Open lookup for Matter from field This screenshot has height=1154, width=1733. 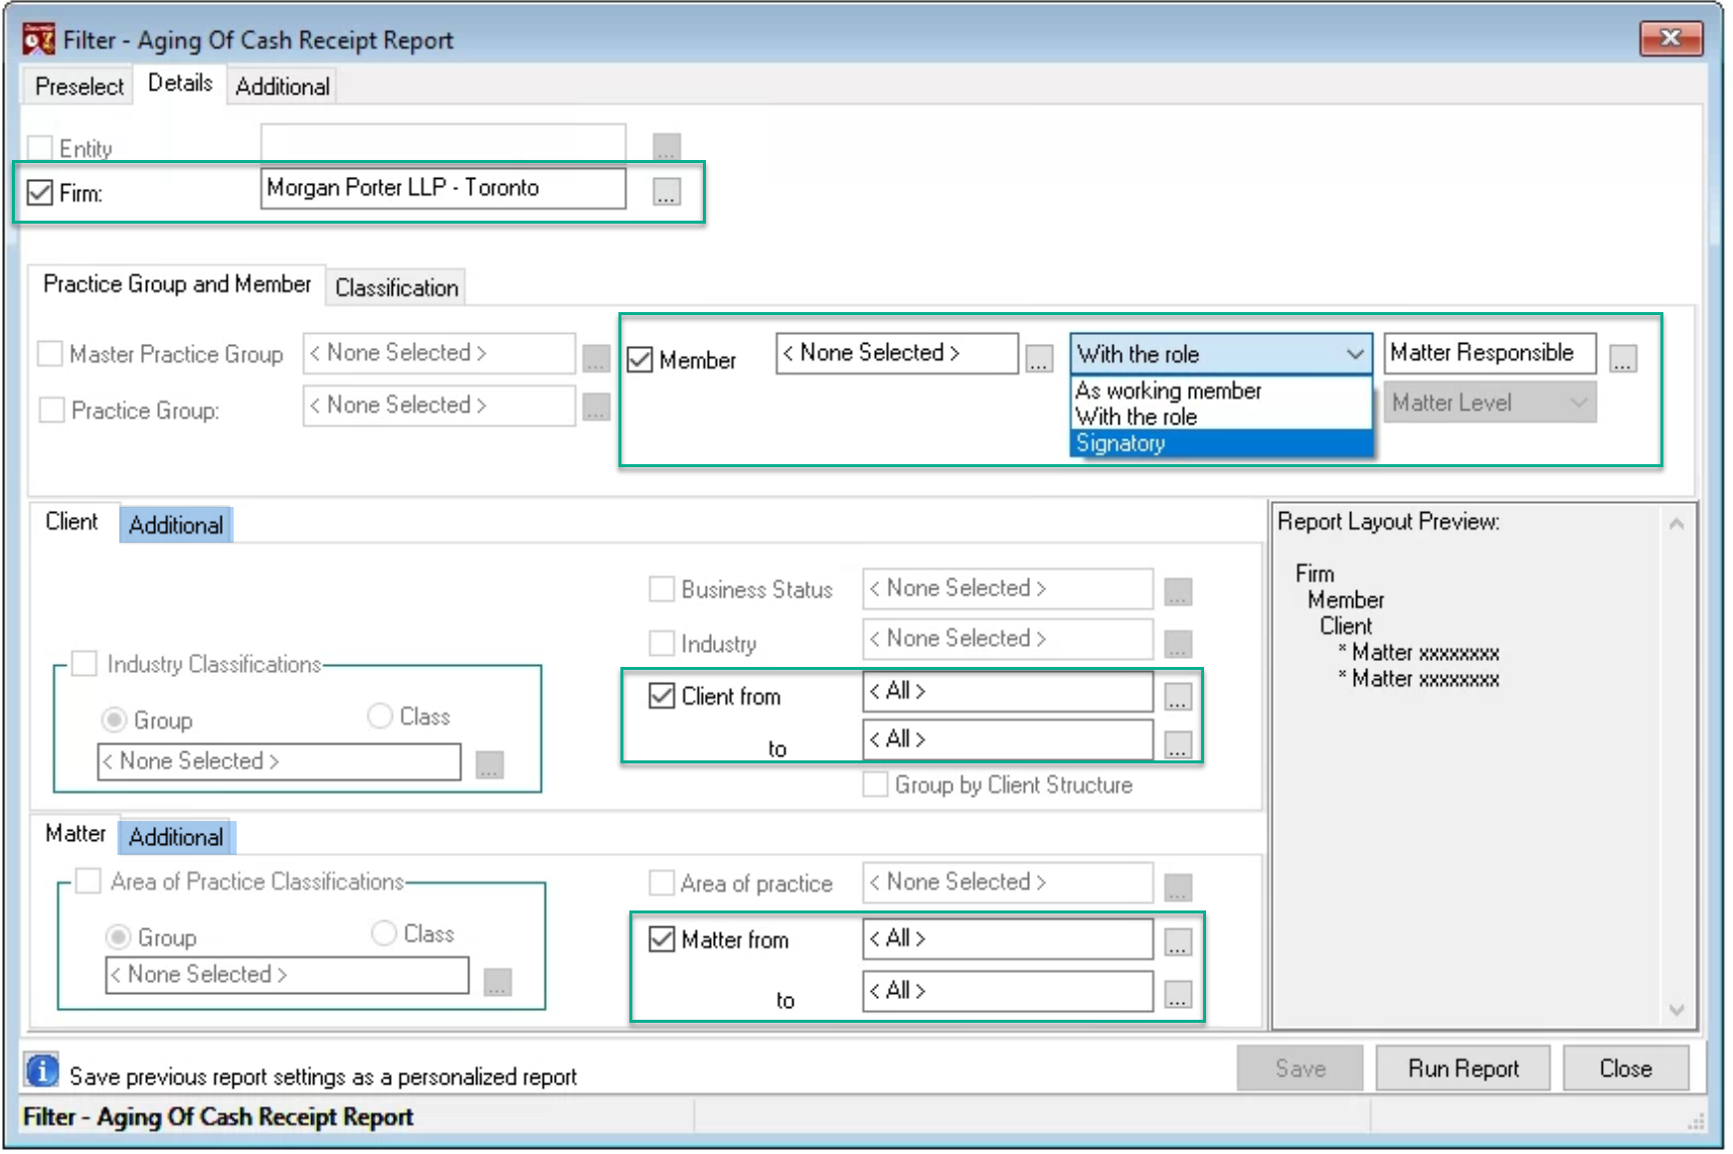pyautogui.click(x=1177, y=942)
